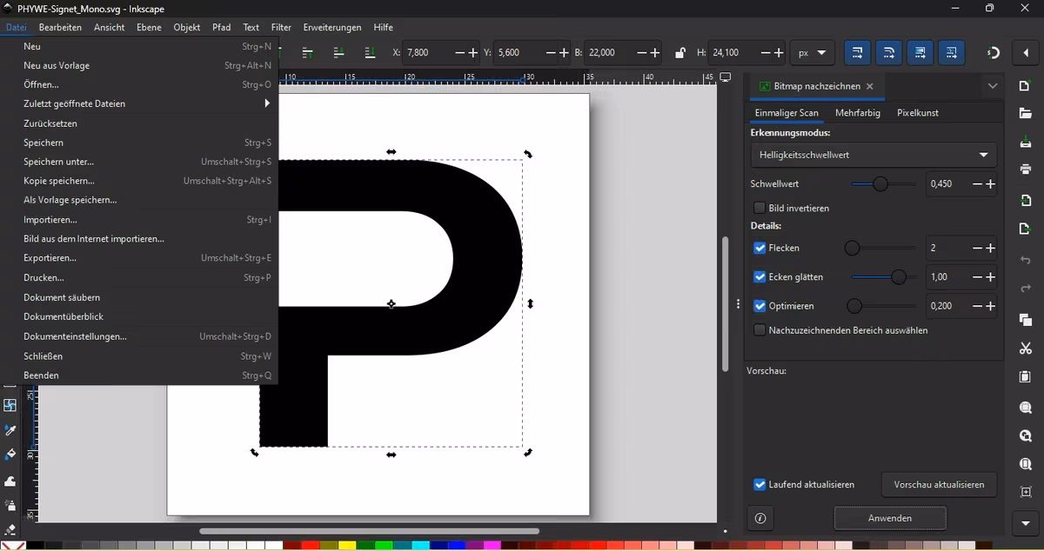Click Save document icon
This screenshot has height=551, width=1044.
pos(1026,142)
